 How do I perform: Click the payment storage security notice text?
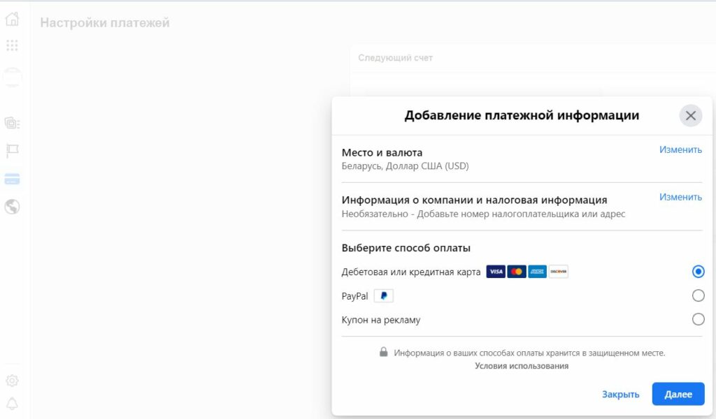tap(529, 353)
